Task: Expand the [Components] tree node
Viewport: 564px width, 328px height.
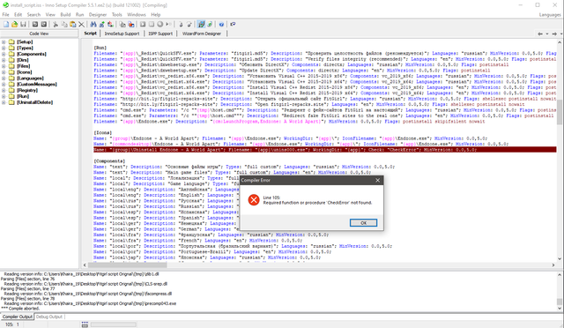Action: tap(4, 54)
